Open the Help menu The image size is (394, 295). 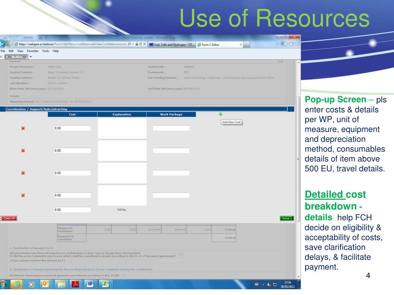click(55, 51)
